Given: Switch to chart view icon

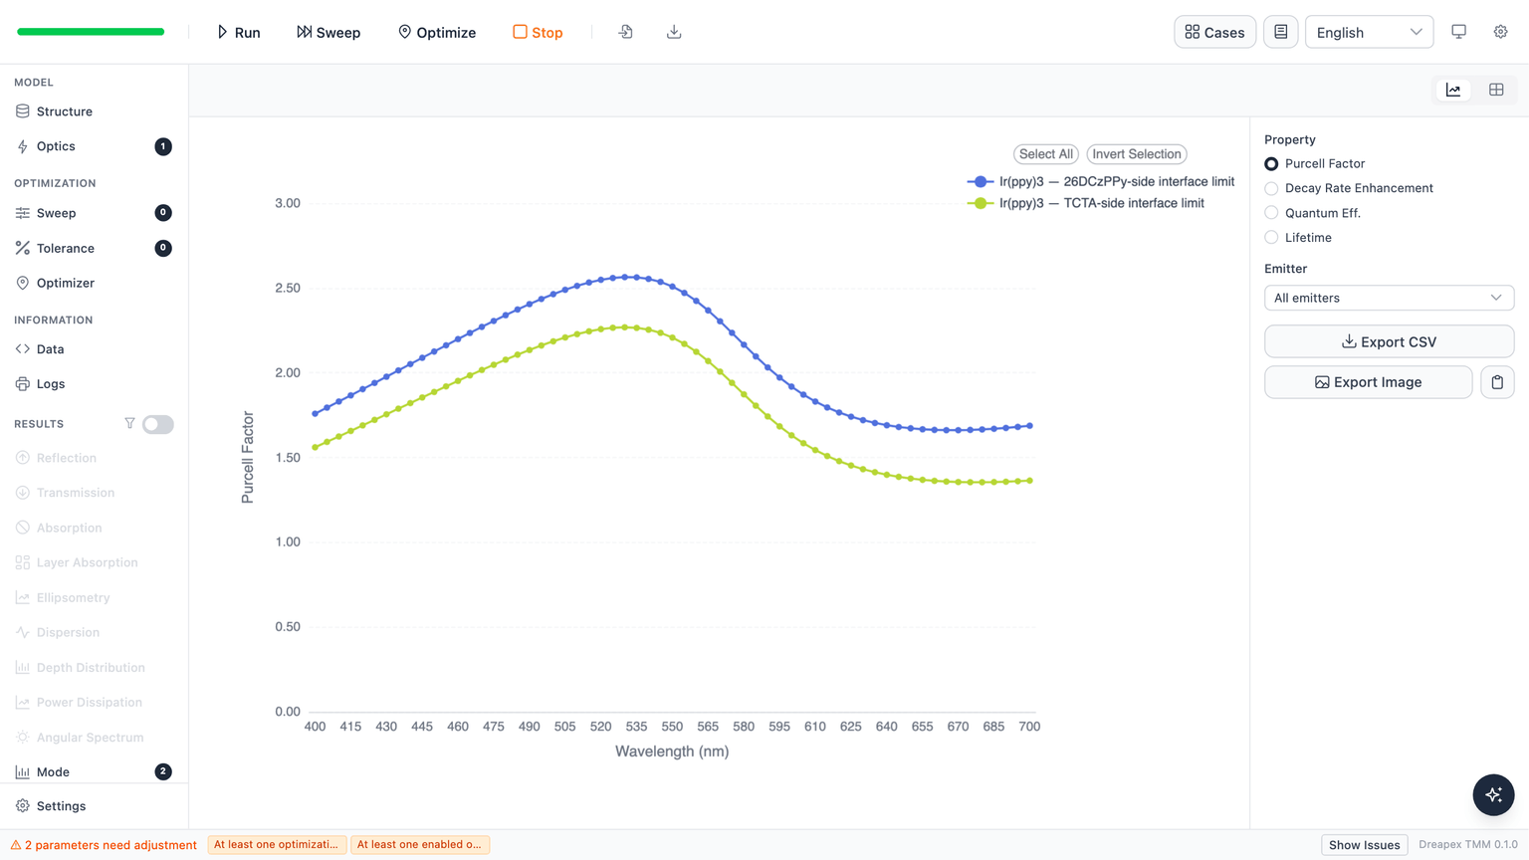Looking at the screenshot, I should [1453, 90].
